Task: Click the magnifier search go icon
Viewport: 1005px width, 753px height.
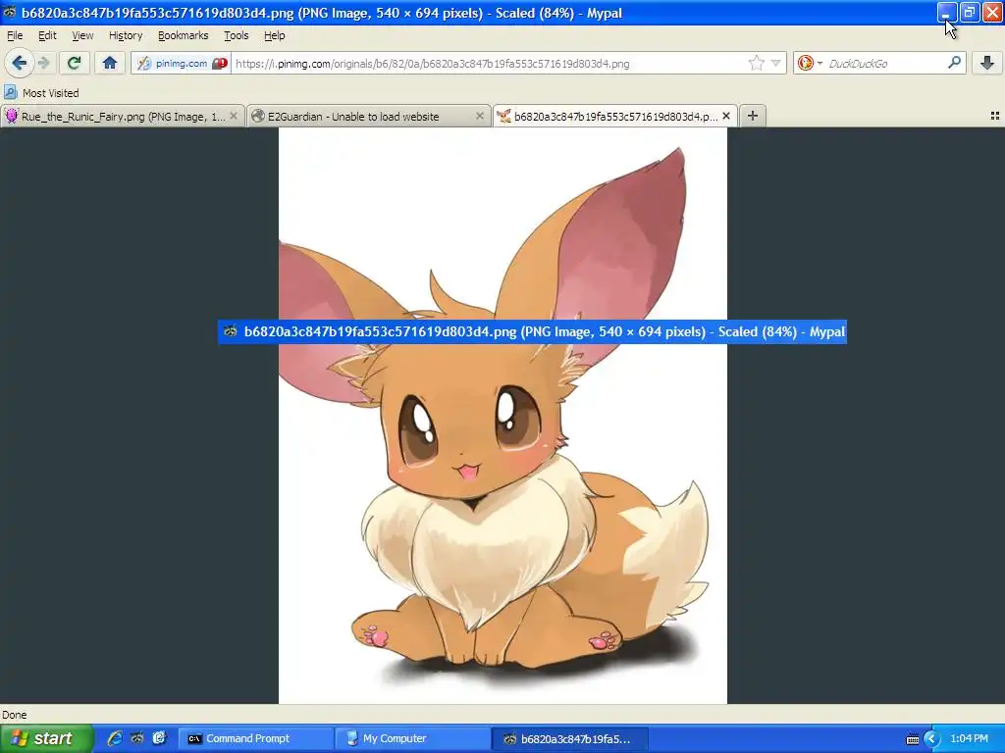Action: tap(954, 63)
